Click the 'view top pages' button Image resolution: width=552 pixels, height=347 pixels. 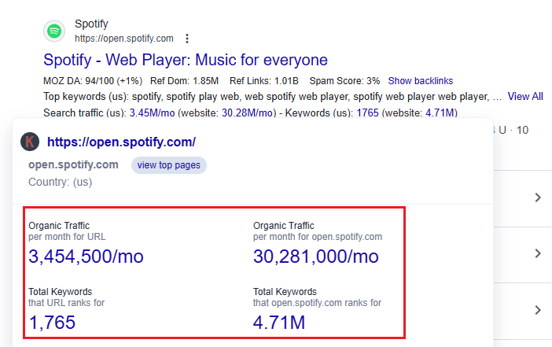[168, 165]
